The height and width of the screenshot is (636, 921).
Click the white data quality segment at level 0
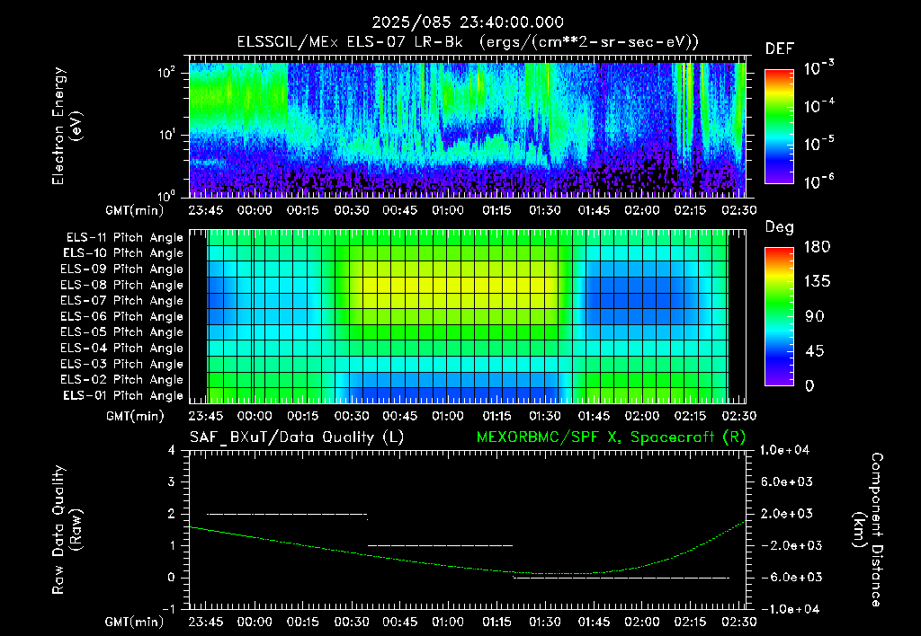point(621,578)
